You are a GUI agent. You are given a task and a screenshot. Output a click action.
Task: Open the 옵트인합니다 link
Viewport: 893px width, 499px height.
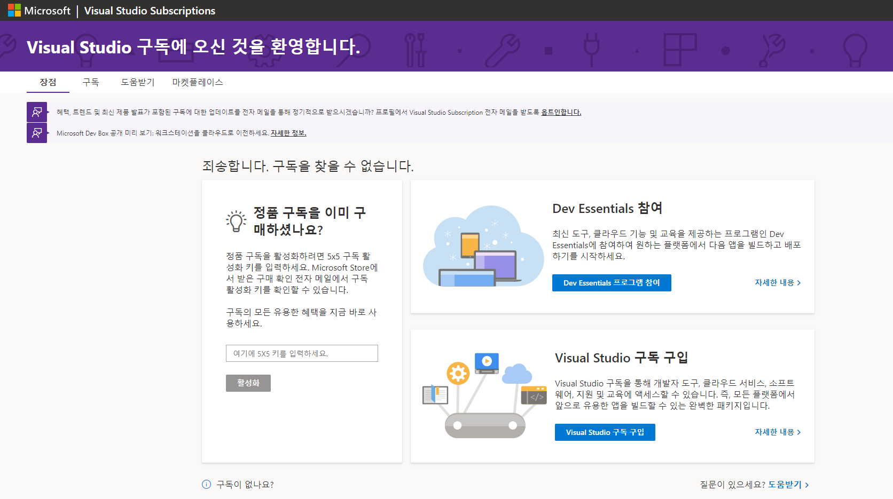point(561,112)
